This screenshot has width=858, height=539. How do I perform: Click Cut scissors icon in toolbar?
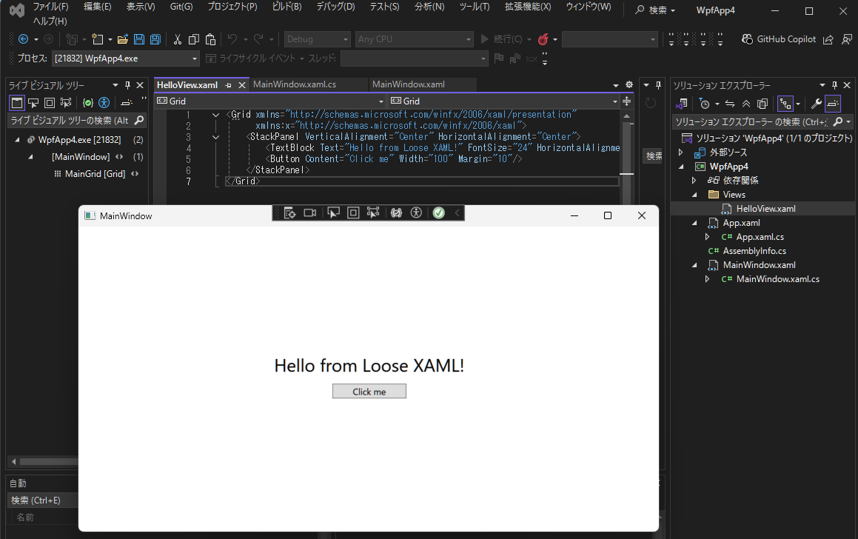[x=177, y=39]
